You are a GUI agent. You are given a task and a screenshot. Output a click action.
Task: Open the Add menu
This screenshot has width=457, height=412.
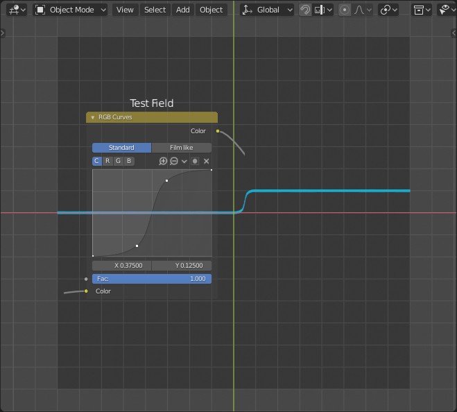pyautogui.click(x=182, y=10)
